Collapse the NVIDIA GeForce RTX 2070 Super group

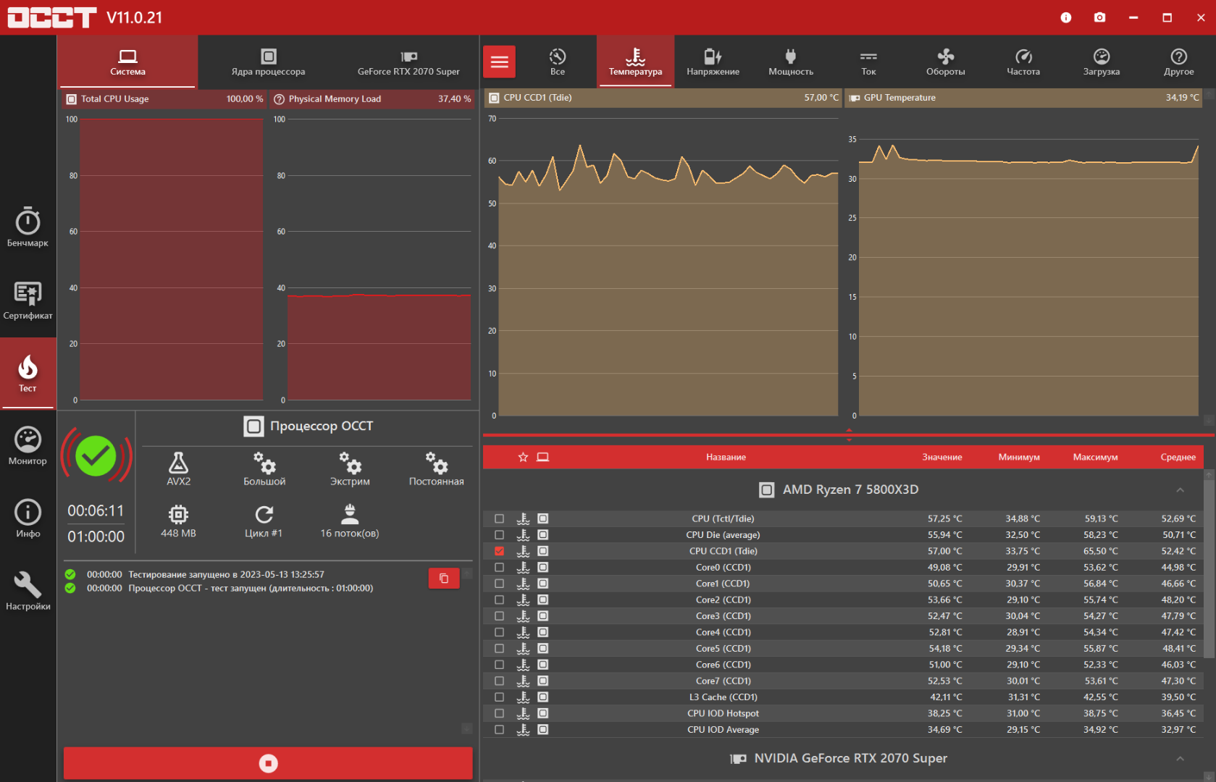(x=1180, y=758)
